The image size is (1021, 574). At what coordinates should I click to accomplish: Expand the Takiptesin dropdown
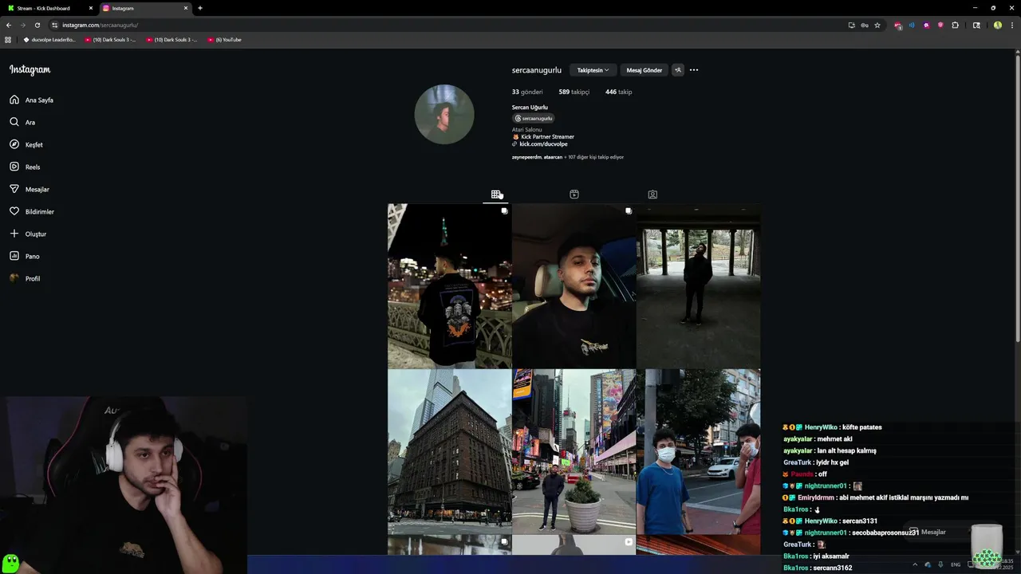click(593, 70)
